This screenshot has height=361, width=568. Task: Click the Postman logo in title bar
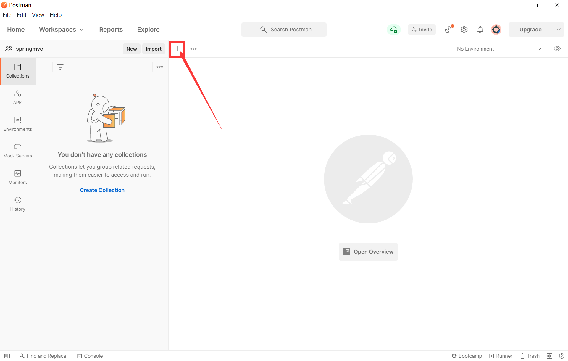pyautogui.click(x=4, y=5)
